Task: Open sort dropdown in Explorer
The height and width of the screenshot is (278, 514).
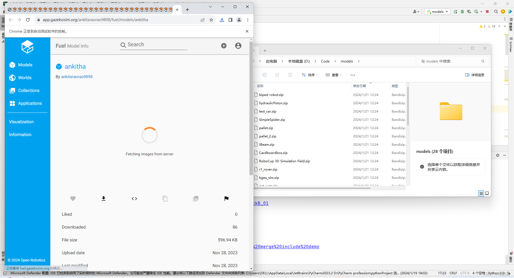Action: [310, 75]
